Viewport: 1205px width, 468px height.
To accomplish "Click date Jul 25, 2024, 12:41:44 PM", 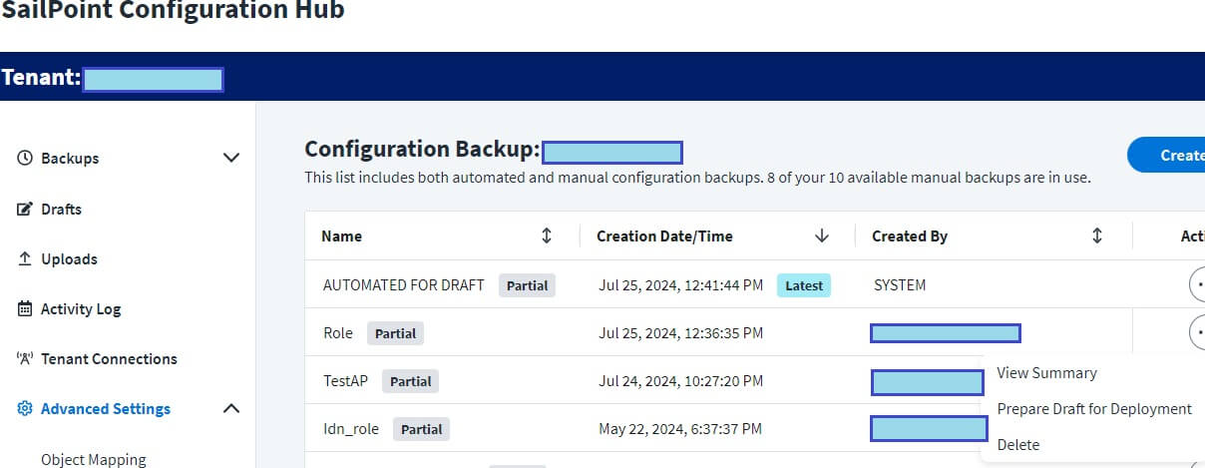I will click(681, 284).
